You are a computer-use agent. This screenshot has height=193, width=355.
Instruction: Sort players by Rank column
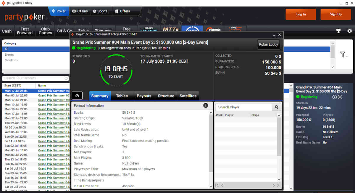219,115
